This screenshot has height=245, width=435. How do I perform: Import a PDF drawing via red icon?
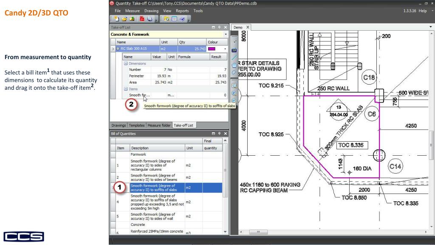pos(142,19)
